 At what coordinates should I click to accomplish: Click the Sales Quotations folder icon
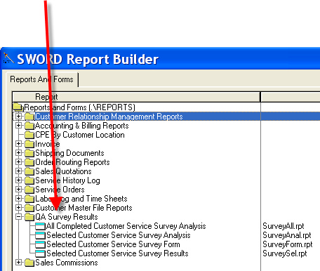29,171
